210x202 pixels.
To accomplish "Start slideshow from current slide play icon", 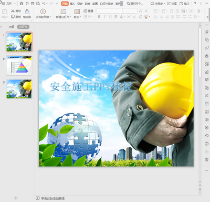I will [x=43, y=12].
